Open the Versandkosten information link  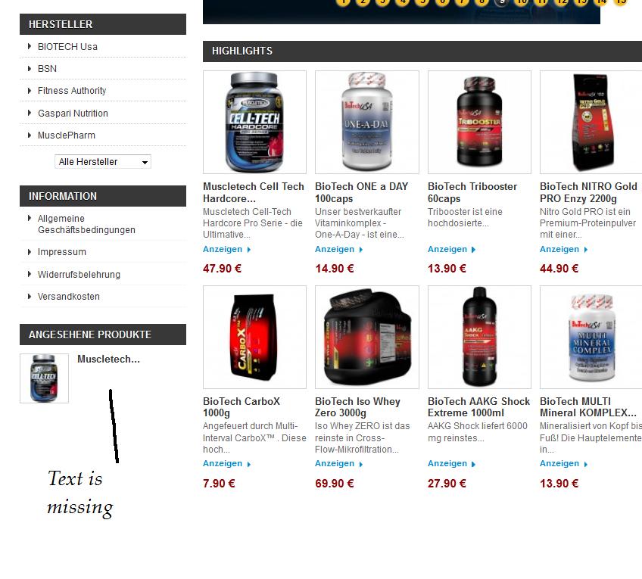click(69, 296)
